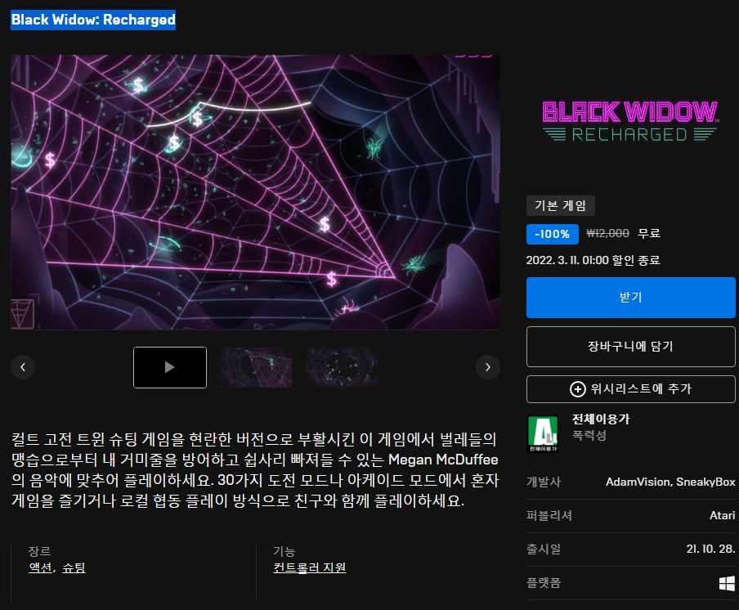
Task: Add game to cart with 장바구니에 담기
Action: click(630, 347)
